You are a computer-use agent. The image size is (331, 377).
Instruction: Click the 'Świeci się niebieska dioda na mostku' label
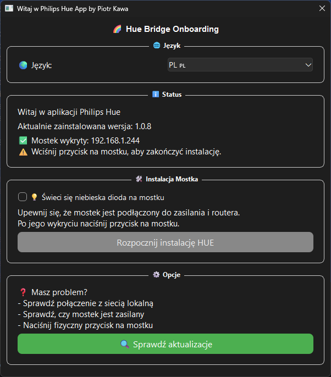coord(103,197)
